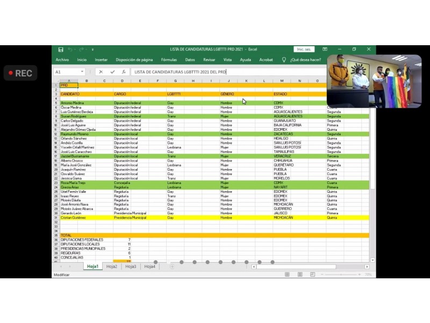The image size is (430, 323).
Task: Select the PRESIDENCIAS MUNICIPALES cell
Action: [x=83, y=249]
